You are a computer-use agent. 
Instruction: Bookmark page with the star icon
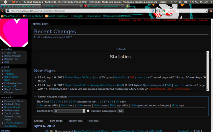(147, 11)
